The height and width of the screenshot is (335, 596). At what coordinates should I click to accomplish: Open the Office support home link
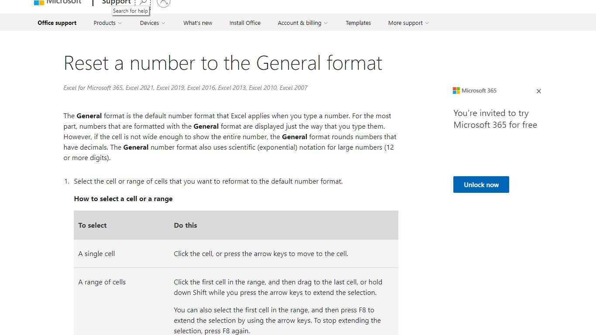coord(57,23)
